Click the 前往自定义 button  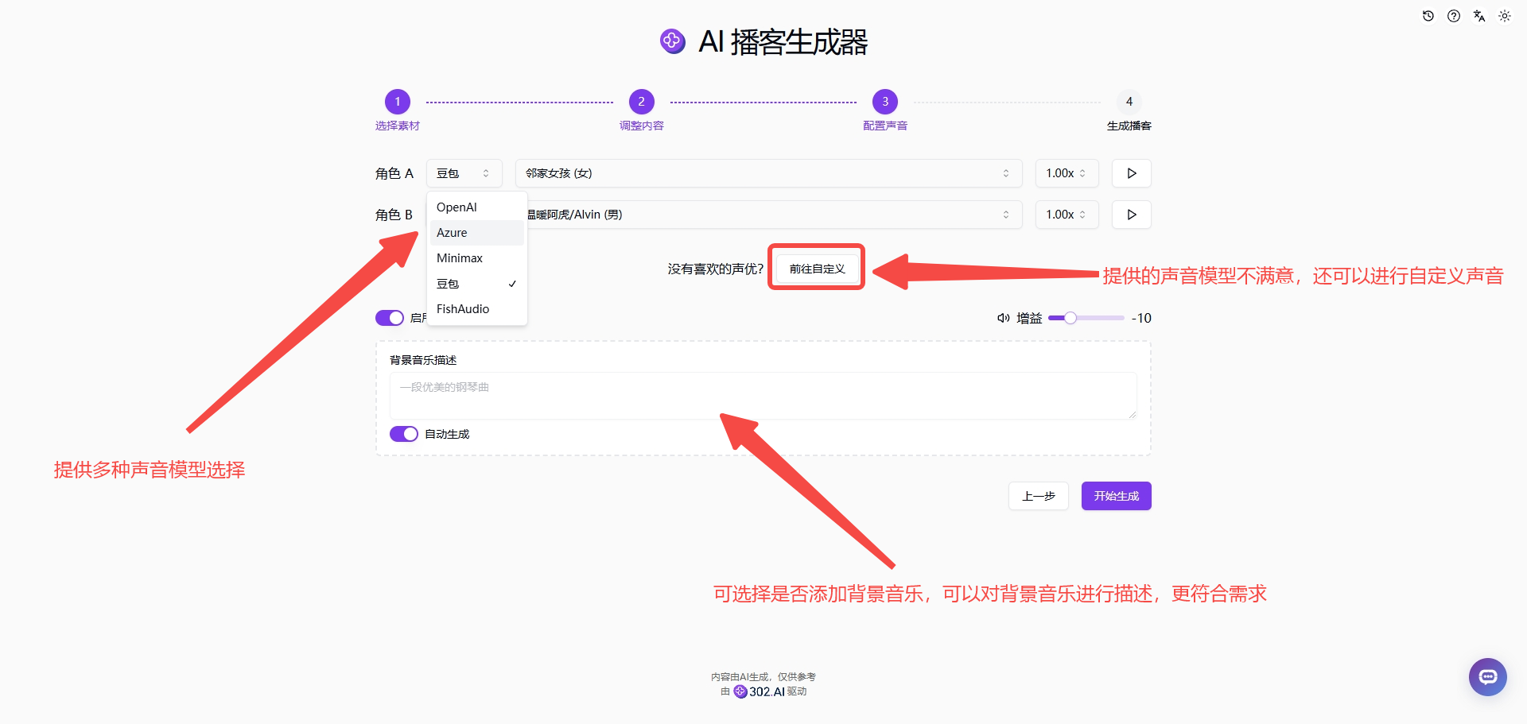click(x=817, y=269)
